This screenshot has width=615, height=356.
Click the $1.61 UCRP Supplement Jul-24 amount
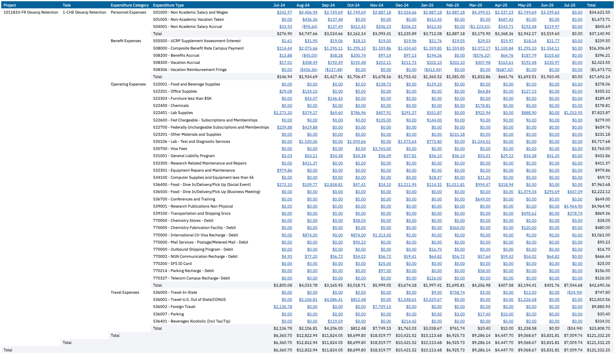click(x=287, y=41)
